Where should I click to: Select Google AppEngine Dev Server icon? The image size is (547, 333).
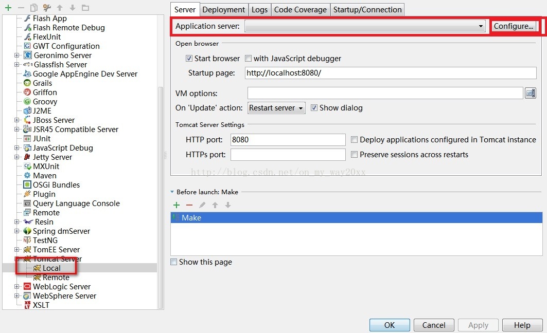pyautogui.click(x=27, y=73)
